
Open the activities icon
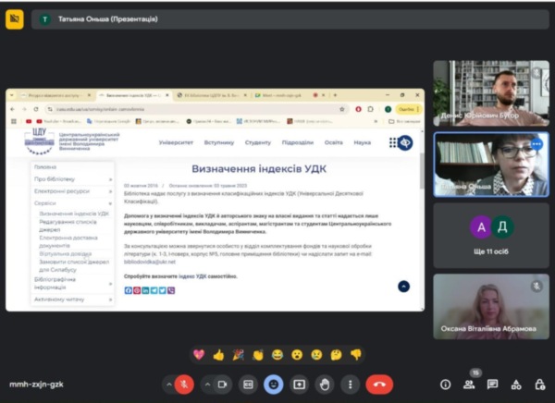coord(515,385)
